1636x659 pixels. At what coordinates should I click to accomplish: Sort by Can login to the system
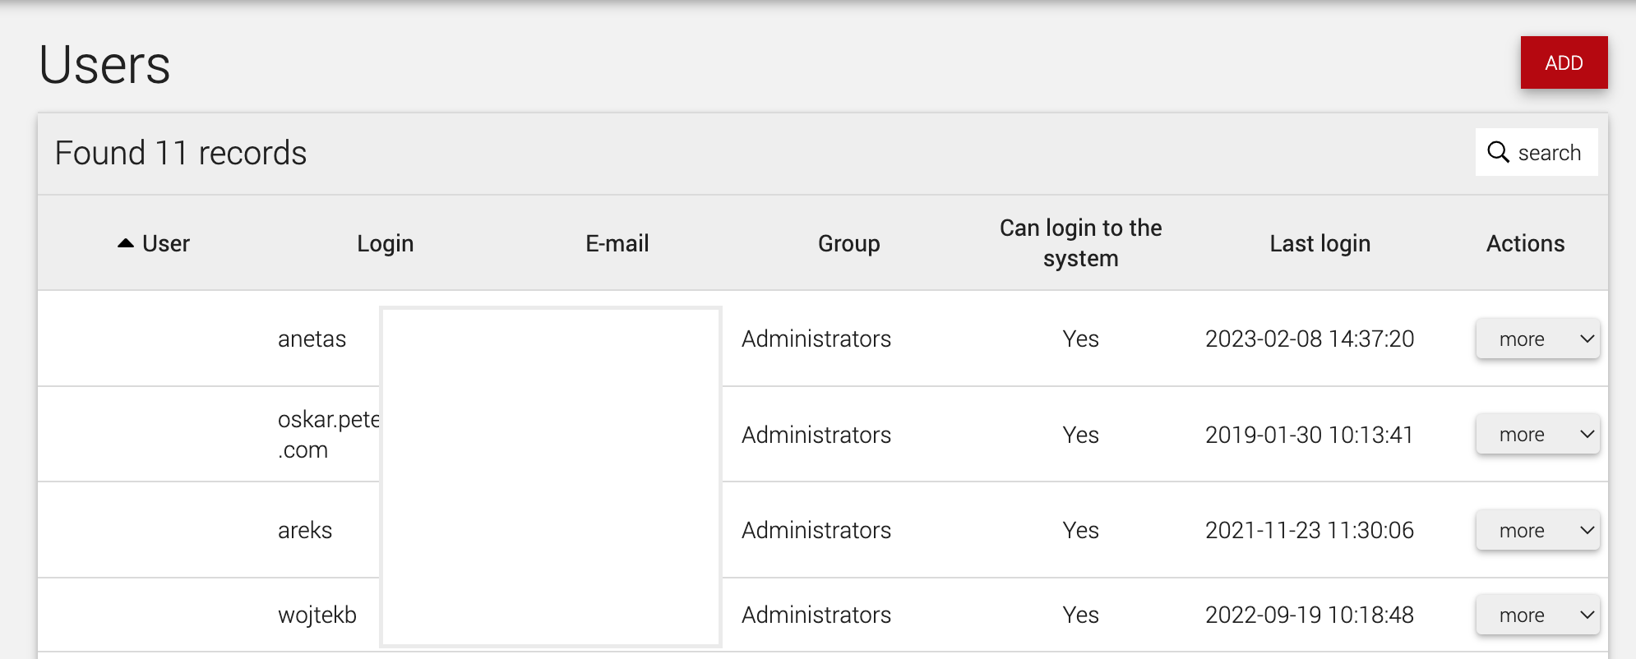coord(1080,243)
